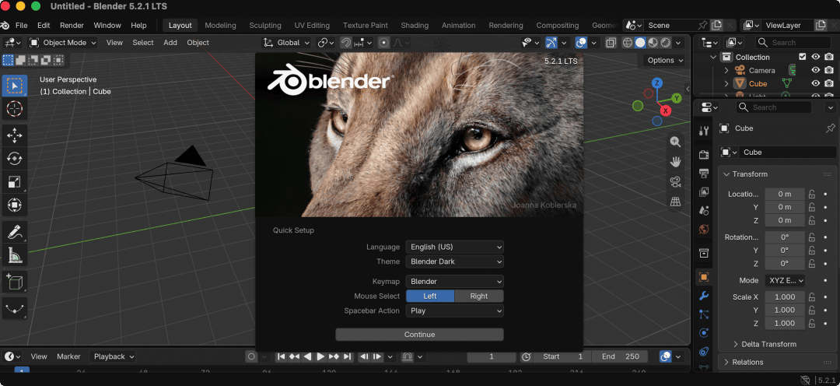Choose the Measure tool
Image resolution: width=840 pixels, height=386 pixels.
tap(15, 255)
